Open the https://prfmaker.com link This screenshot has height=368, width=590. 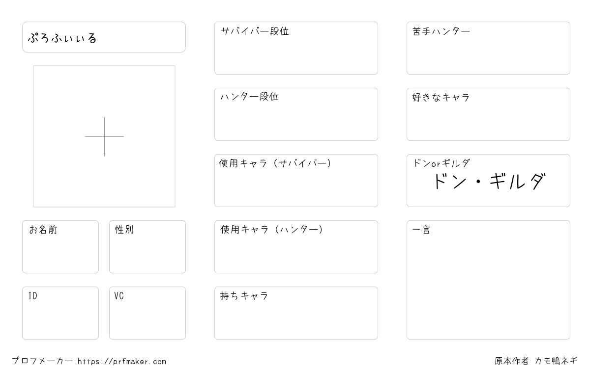point(122,362)
